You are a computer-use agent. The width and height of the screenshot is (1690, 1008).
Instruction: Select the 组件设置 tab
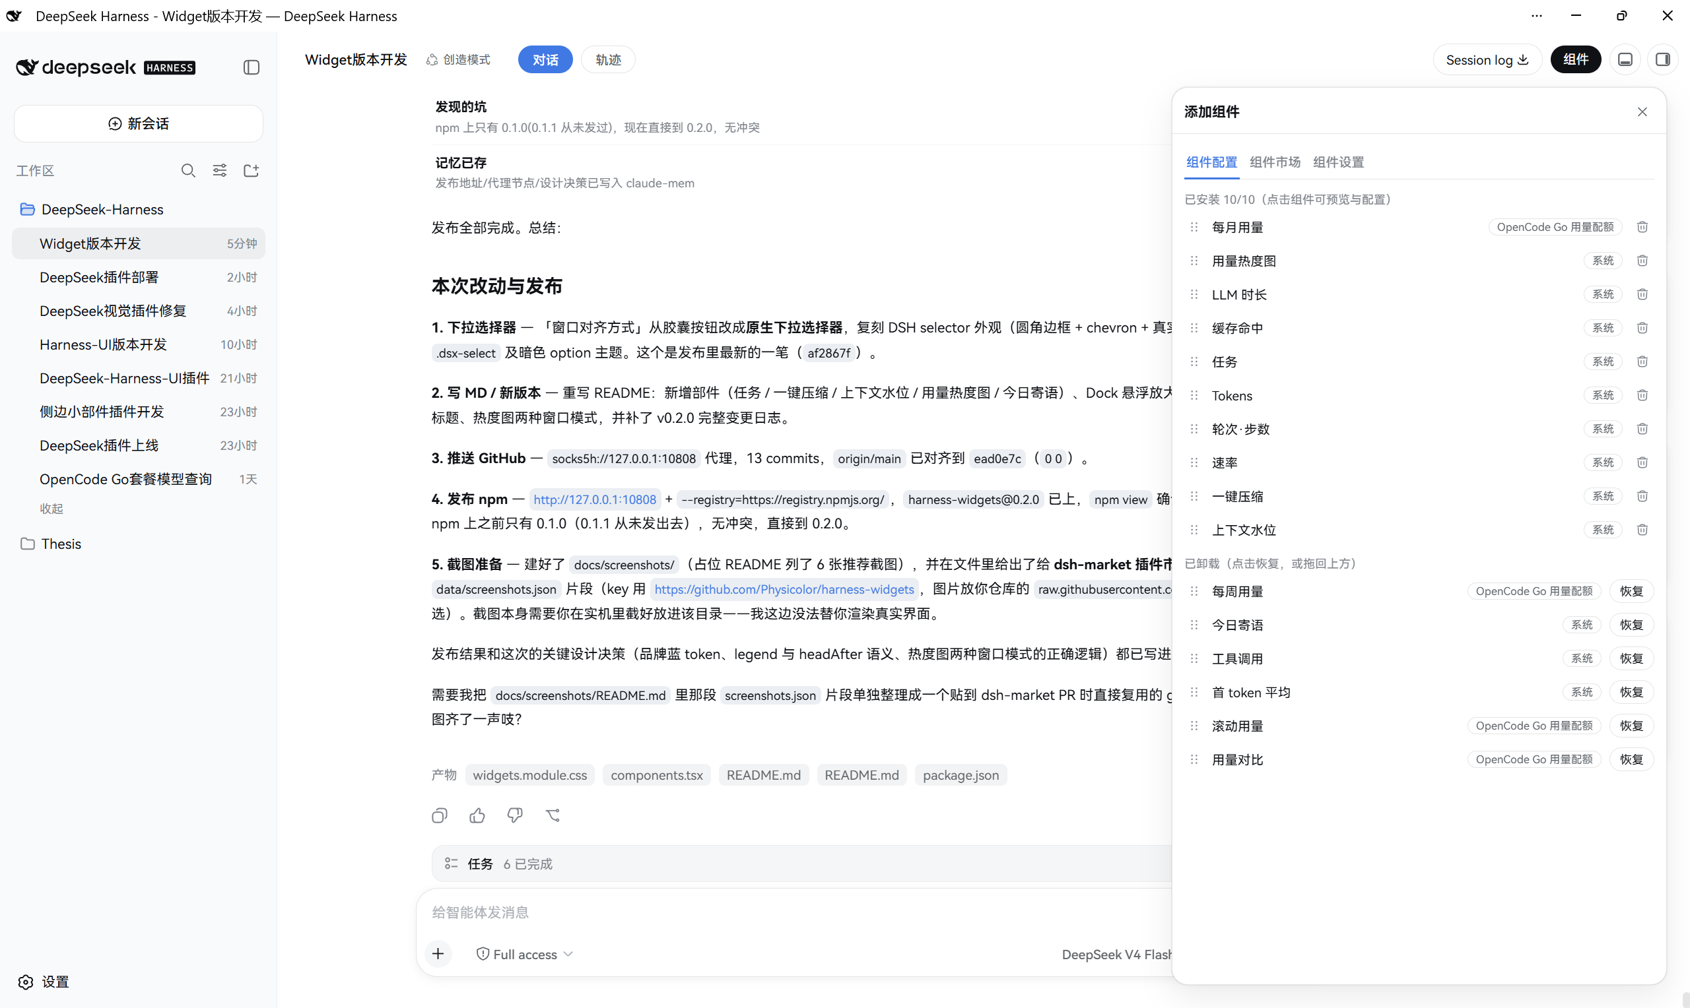tap(1339, 162)
